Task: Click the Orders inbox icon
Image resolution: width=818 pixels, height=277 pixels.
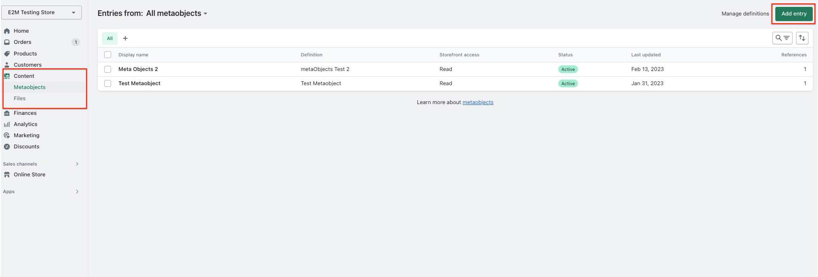Action: (7, 42)
